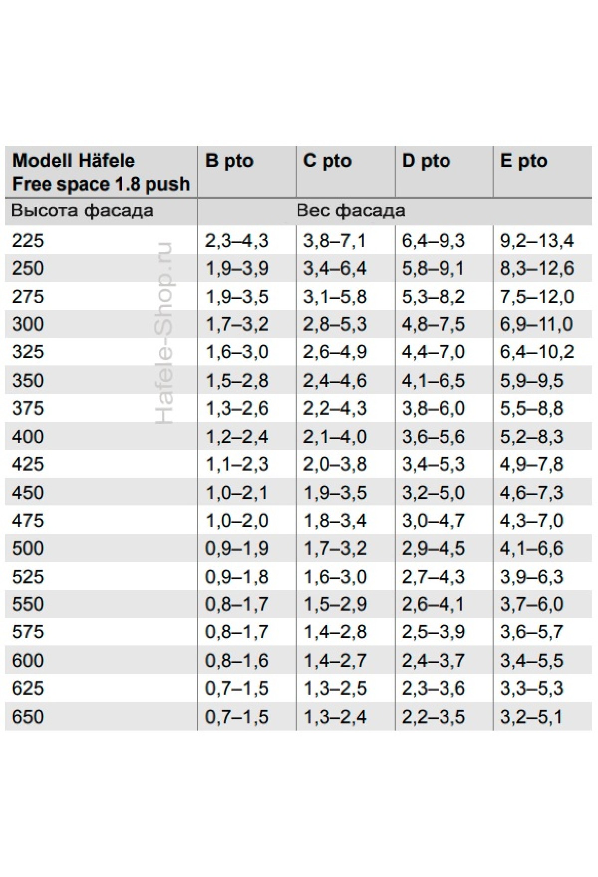Click the E pto value '9,2–13,4'
This screenshot has height=877, width=598.
pos(537,241)
